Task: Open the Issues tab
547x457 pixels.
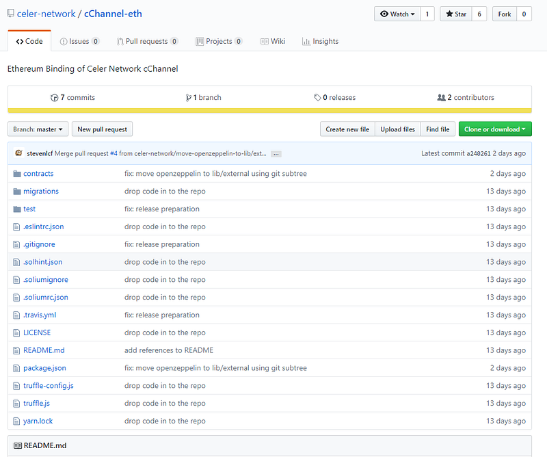Action: pos(79,41)
